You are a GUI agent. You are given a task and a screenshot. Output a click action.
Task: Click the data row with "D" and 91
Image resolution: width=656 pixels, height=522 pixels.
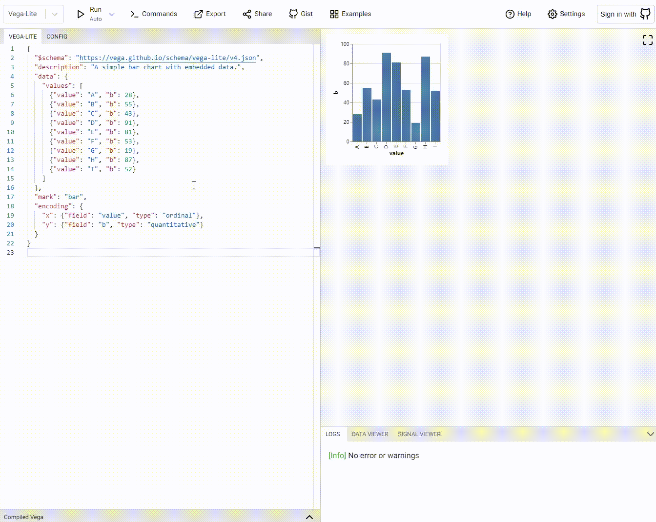[94, 123]
